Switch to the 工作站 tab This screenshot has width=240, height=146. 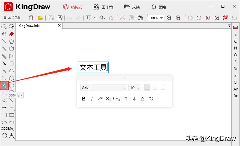click(103, 7)
